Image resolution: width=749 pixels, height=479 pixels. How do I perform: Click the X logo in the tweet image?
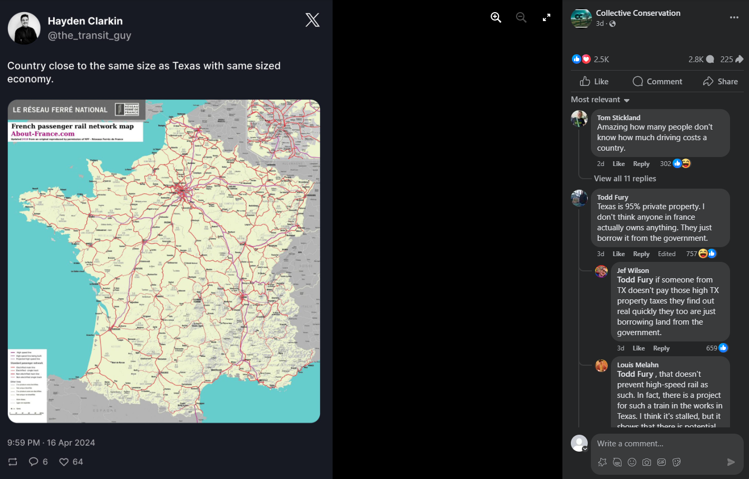pos(313,20)
